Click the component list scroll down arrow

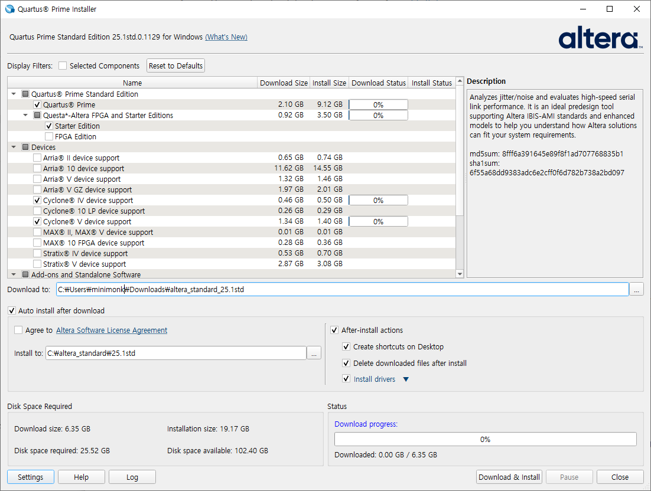(x=460, y=274)
